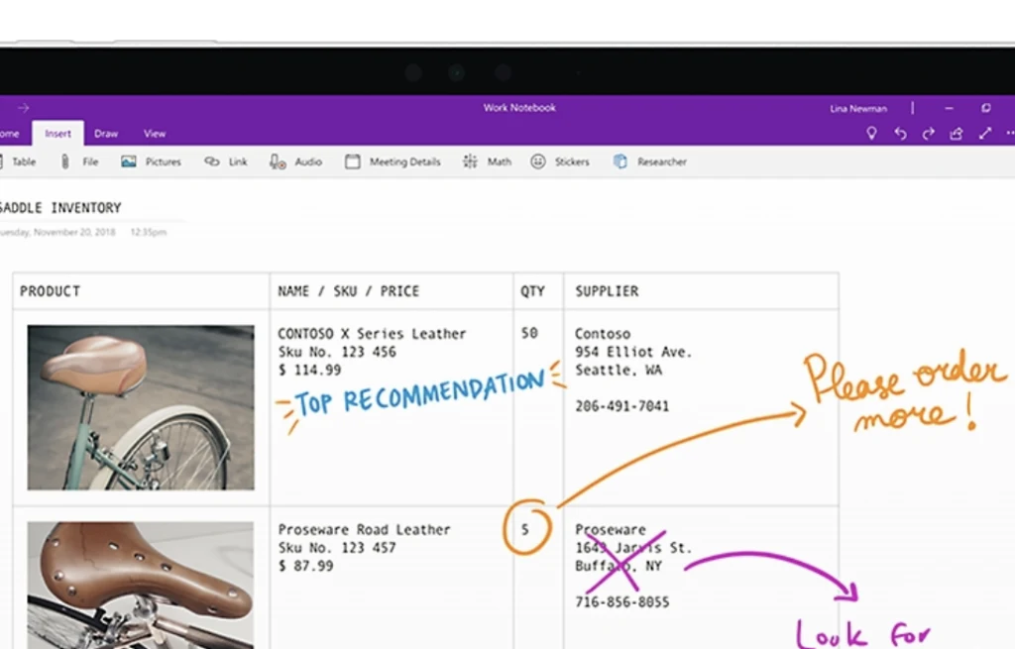Click the SADDLE INVENTORY page title
This screenshot has width=1015, height=649.
(60, 208)
